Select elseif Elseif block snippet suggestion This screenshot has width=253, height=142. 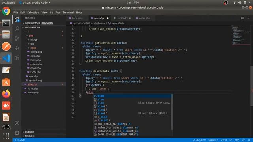click(x=132, y=114)
